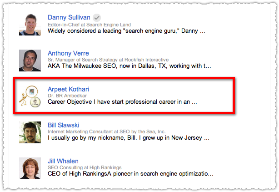Select Bill Slawski's profile photo
Screen dimensions: 279x192
point(30,132)
